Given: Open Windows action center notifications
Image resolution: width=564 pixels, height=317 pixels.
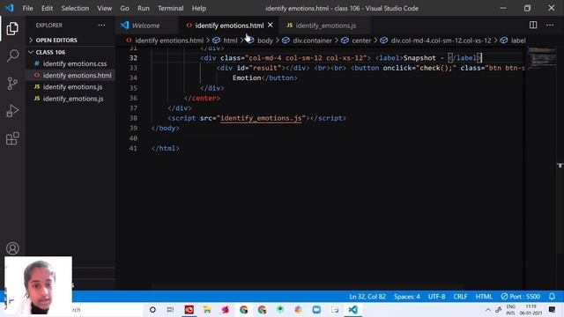Looking at the screenshot, I should (552, 309).
